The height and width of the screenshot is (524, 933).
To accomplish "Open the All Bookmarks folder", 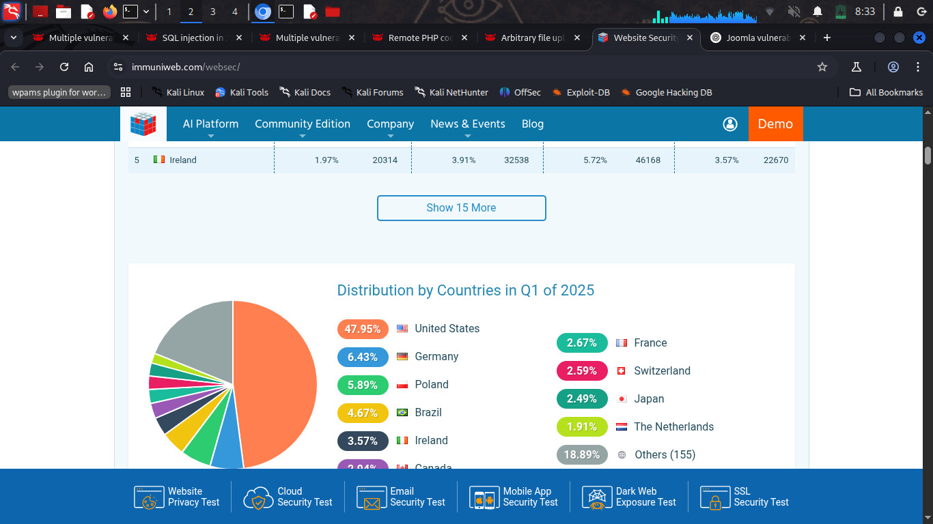I will click(x=886, y=92).
